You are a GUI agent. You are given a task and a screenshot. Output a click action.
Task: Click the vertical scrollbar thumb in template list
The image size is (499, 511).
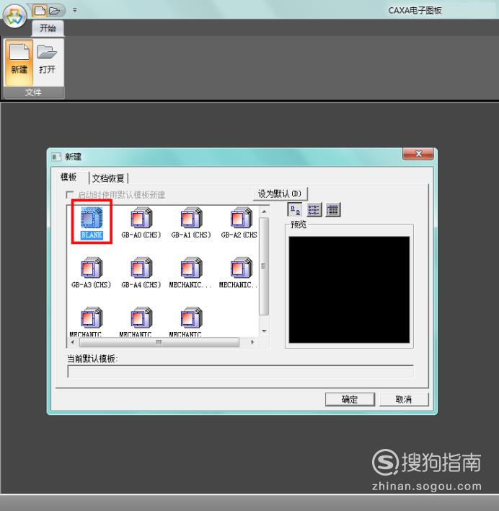[x=264, y=266]
